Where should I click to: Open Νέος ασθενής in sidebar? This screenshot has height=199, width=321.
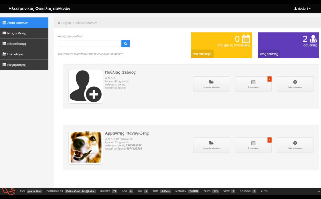[x=24, y=33]
